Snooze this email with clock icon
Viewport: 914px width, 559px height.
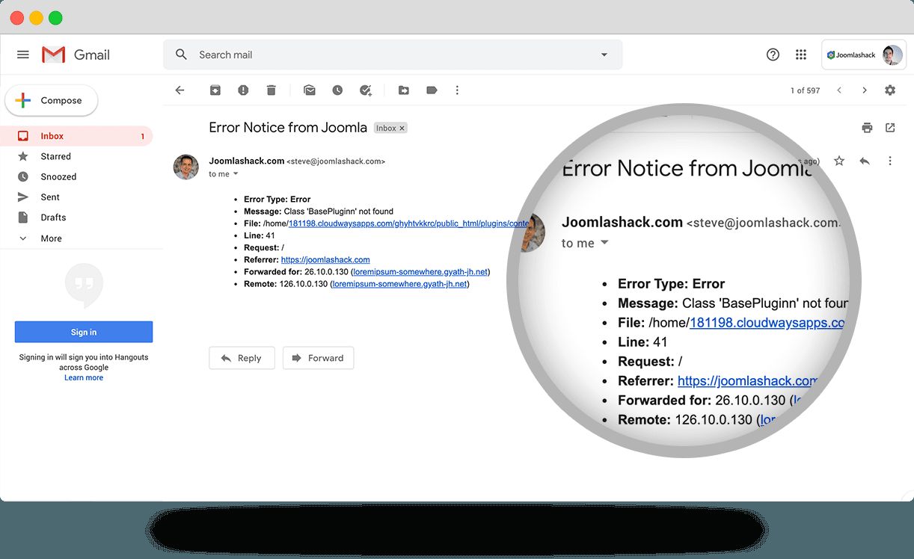tap(337, 90)
